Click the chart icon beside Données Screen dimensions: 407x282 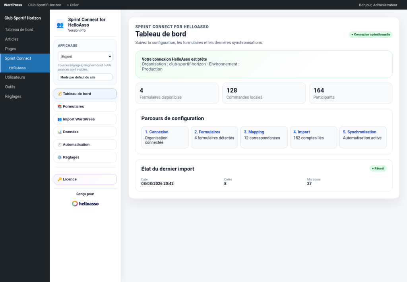click(60, 132)
